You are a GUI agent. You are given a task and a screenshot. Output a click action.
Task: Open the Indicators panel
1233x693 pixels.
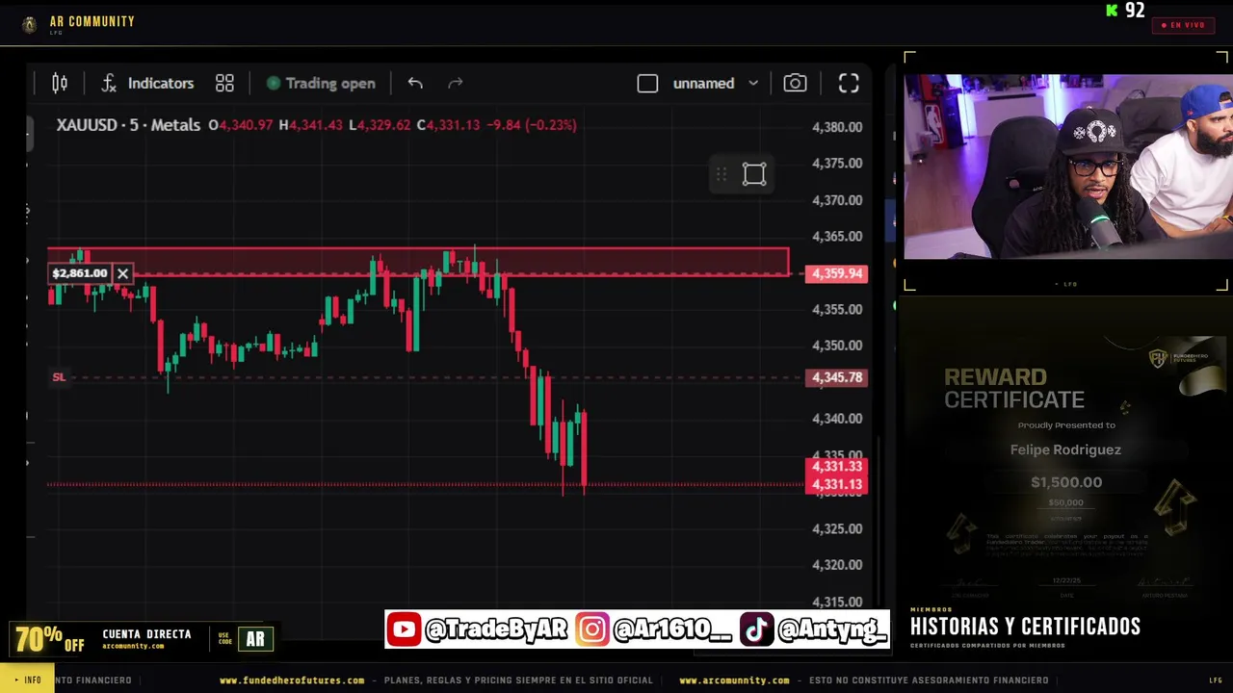(147, 84)
